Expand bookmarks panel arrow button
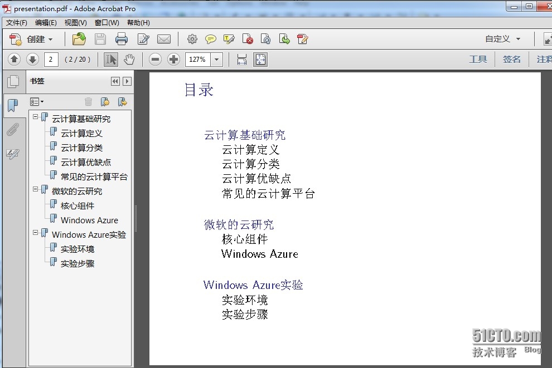Image resolution: width=552 pixels, height=368 pixels. coord(127,81)
